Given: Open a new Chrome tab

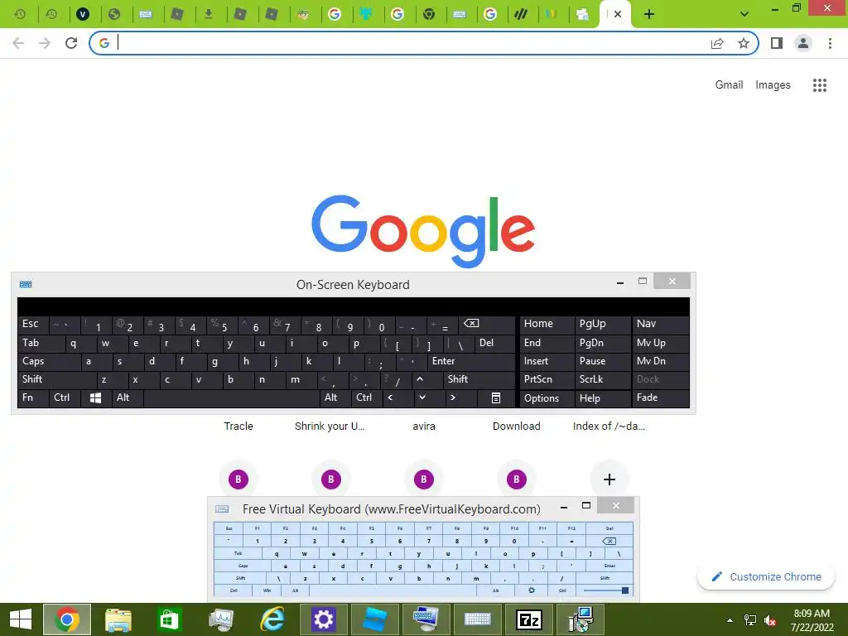Looking at the screenshot, I should (649, 14).
